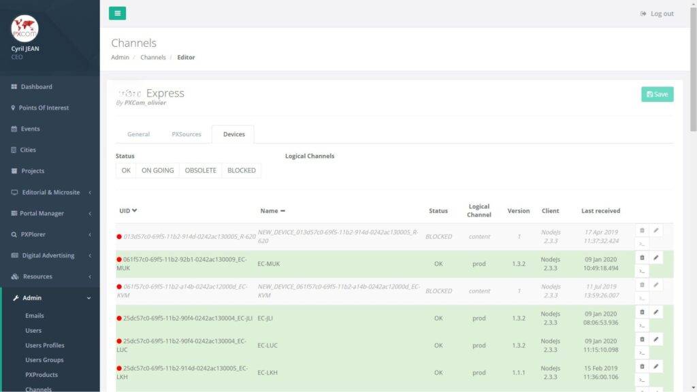Click the PXCom logo avatar
This screenshot has height=392, width=697.
(25, 29)
